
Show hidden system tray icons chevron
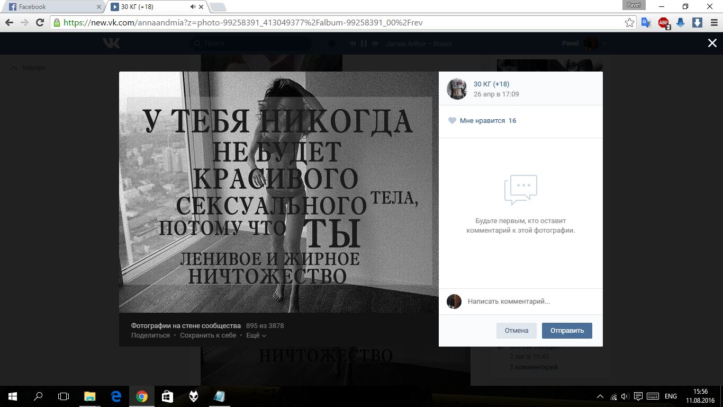600,396
